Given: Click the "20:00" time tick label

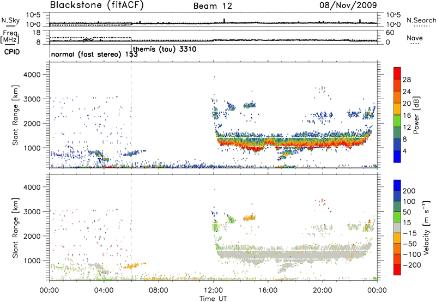Looking at the screenshot, I should pyautogui.click(x=323, y=291).
